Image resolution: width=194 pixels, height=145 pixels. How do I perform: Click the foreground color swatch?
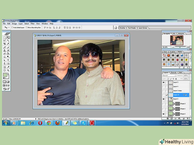pyautogui.click(x=5, y=75)
